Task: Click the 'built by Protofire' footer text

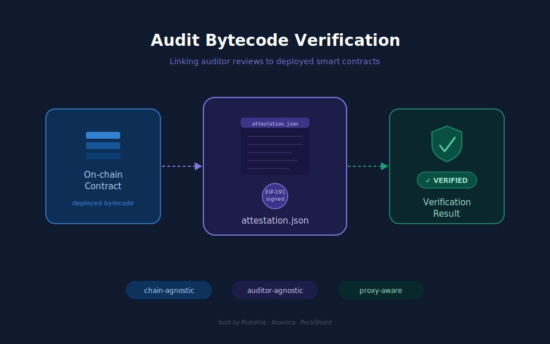Action: click(x=275, y=322)
